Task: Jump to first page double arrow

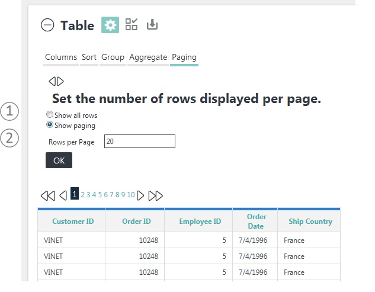Action: [48, 195]
